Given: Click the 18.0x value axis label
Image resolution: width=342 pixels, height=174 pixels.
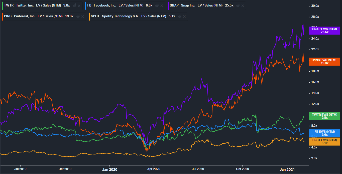Looking at the screenshot, I should (315, 71).
